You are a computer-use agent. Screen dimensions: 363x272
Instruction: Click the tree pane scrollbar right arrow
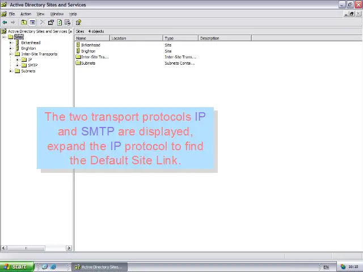[x=69, y=248]
